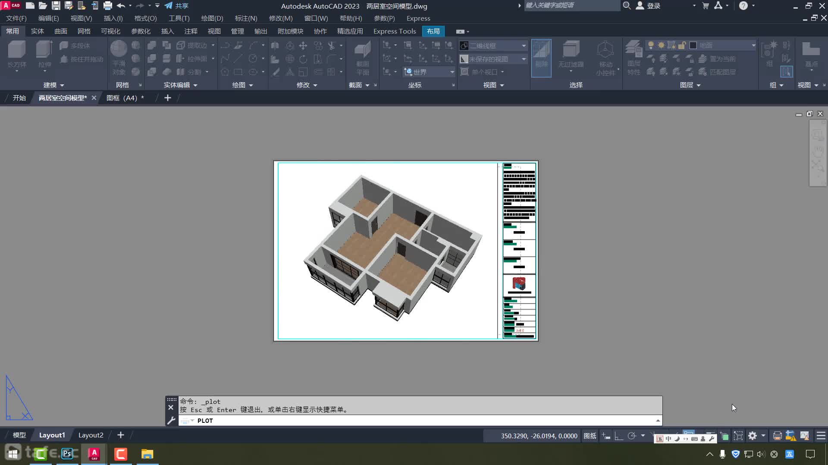
Task: Switch to the 可视化 ribbon tab
Action: pyautogui.click(x=110, y=31)
